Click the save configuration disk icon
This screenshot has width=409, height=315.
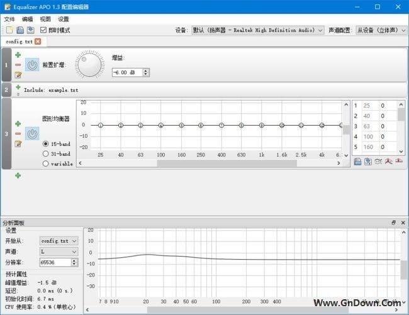point(20,30)
